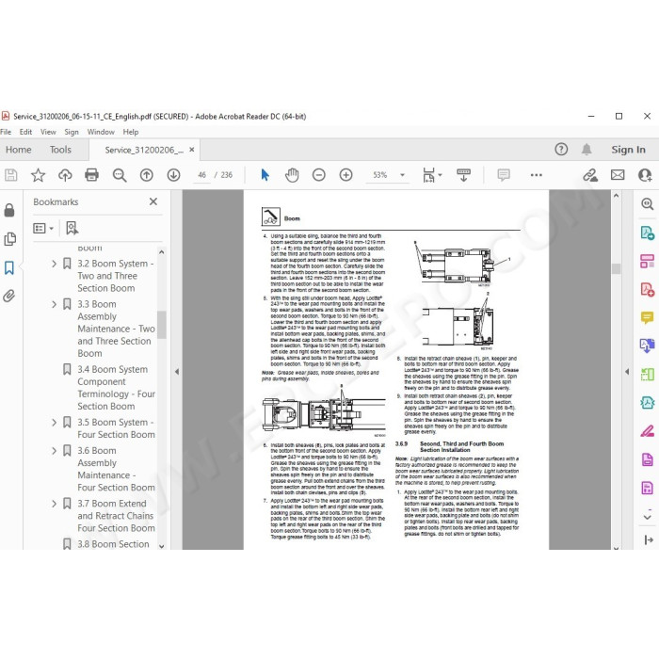
Task: Print the document
Action: (91, 175)
